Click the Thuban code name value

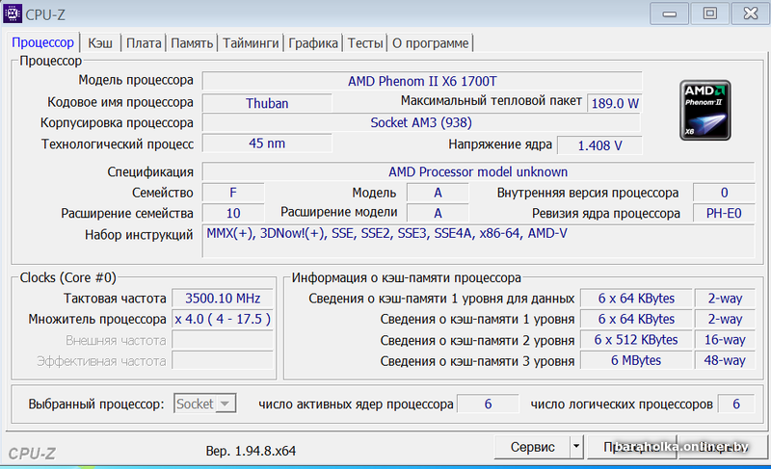(267, 103)
